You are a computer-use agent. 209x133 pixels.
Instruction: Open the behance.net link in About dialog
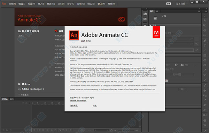click(x=78, y=101)
